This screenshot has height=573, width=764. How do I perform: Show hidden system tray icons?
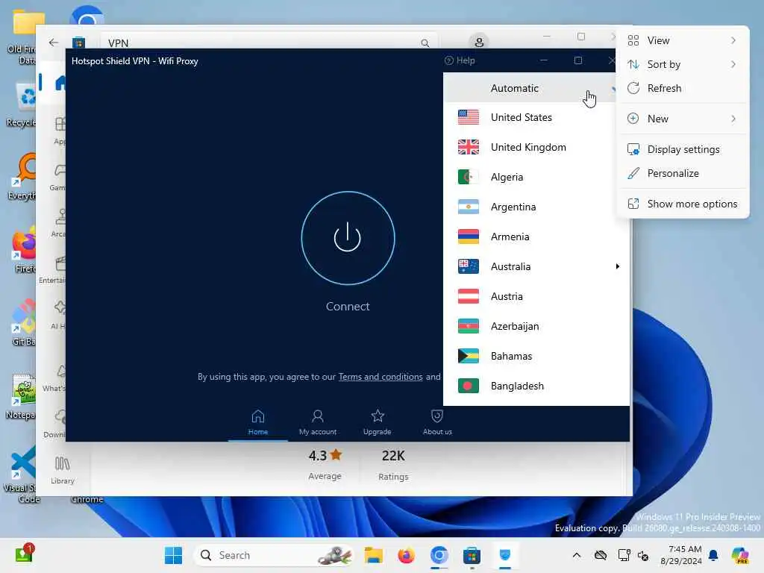[x=577, y=555]
